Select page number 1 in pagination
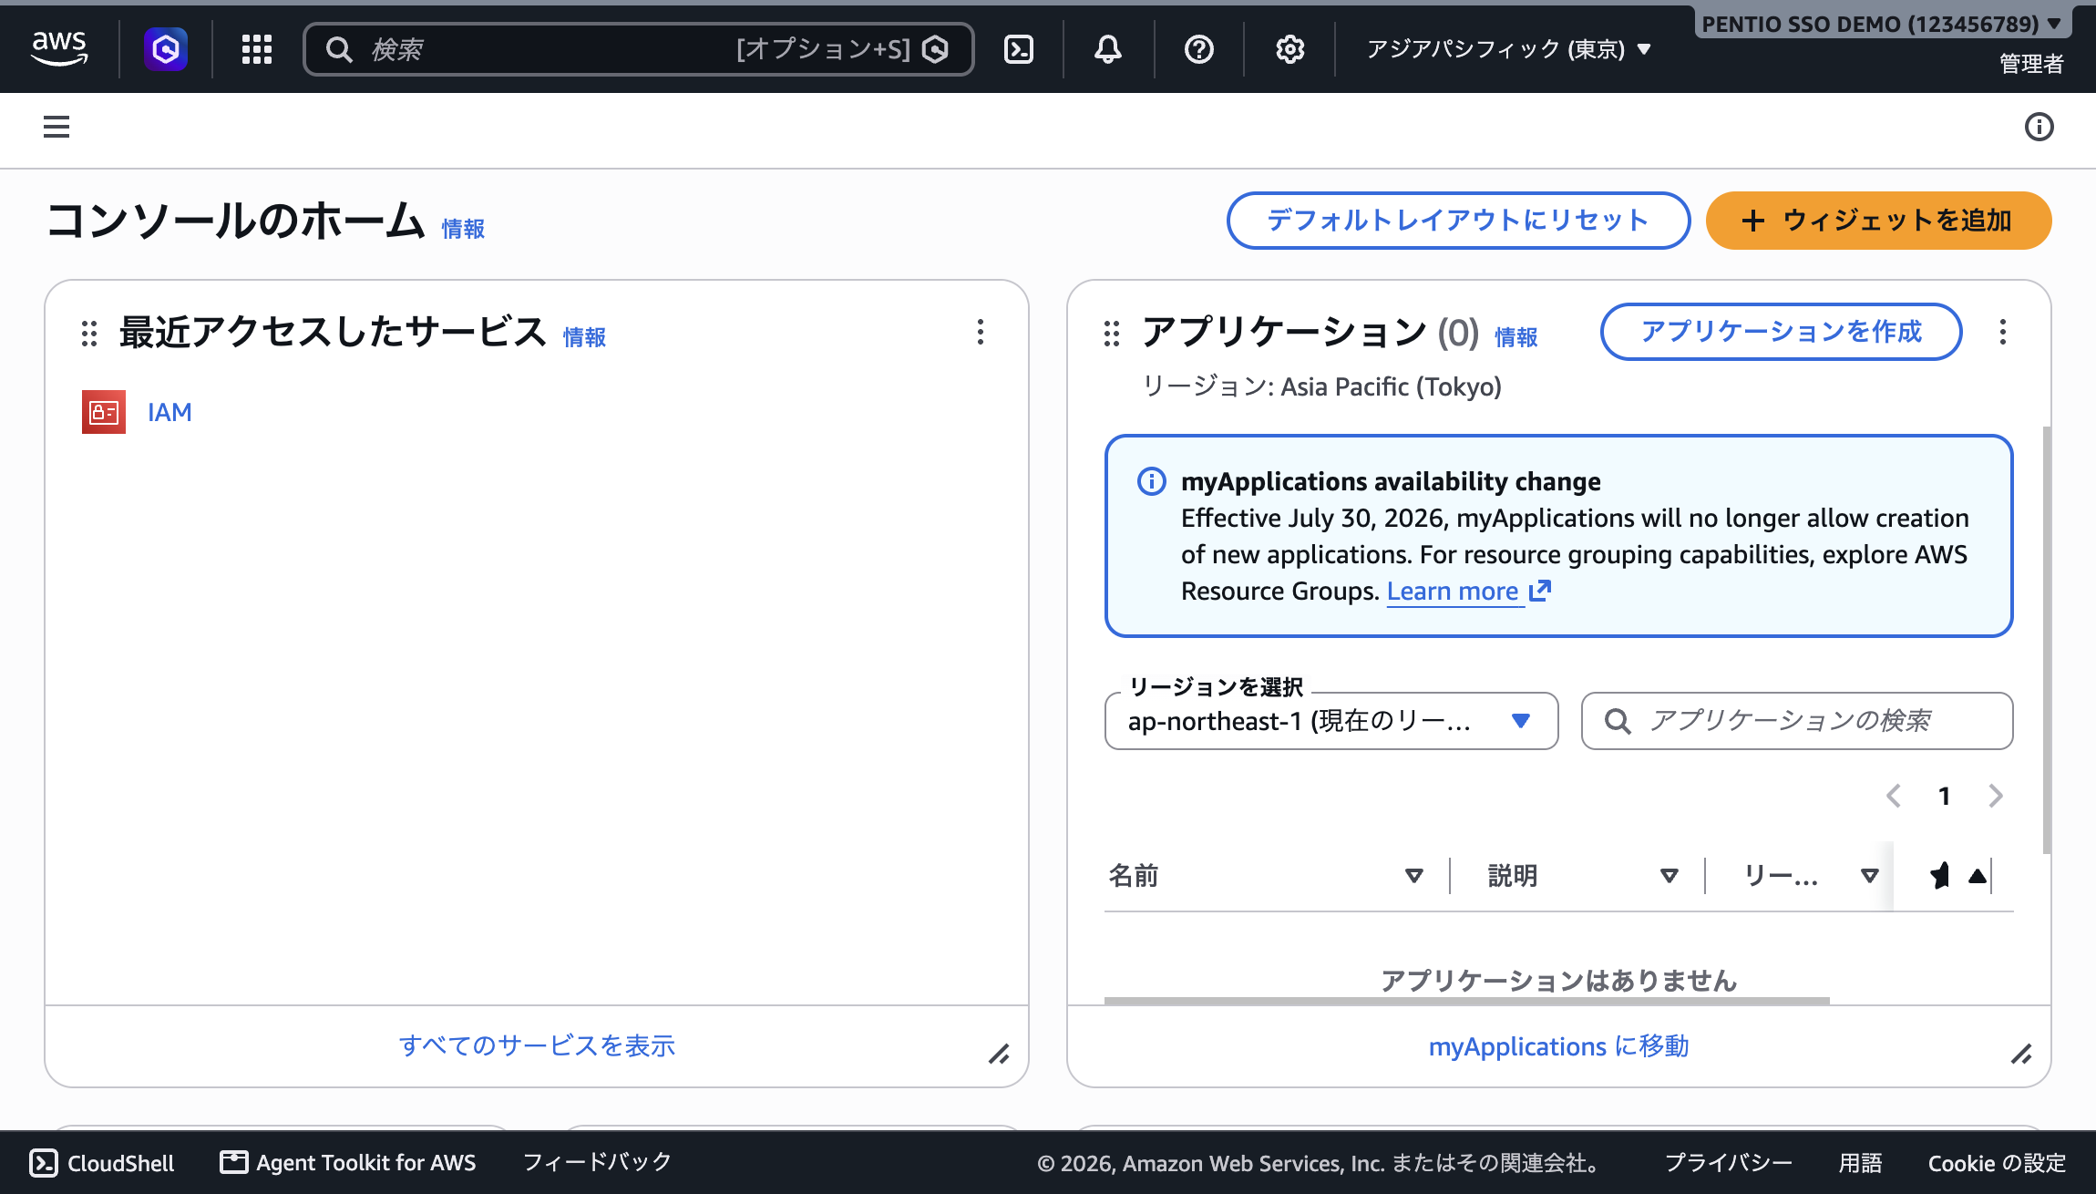 click(1945, 796)
